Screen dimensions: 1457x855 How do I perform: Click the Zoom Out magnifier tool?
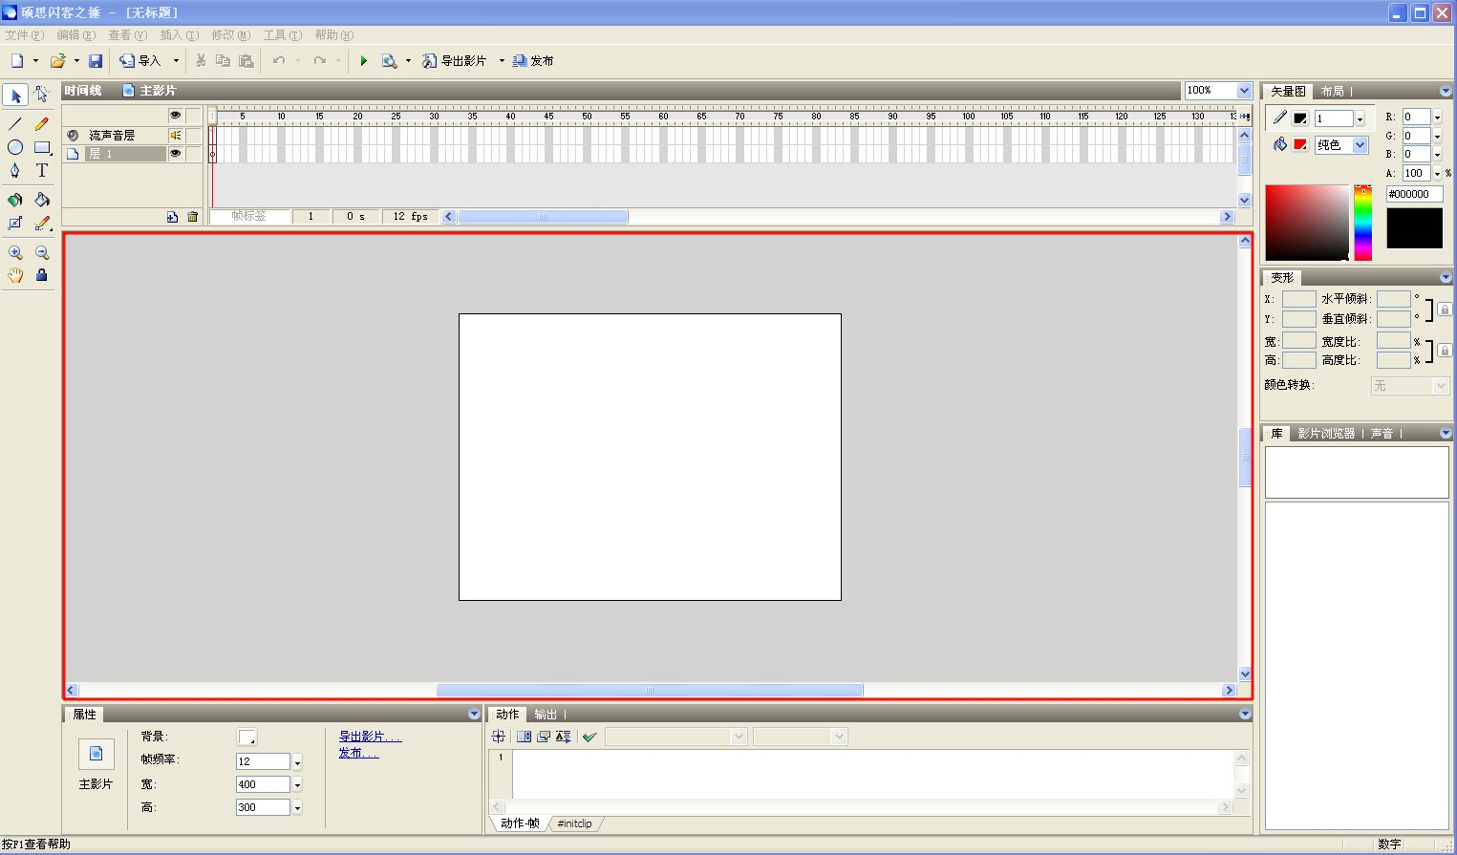42,253
